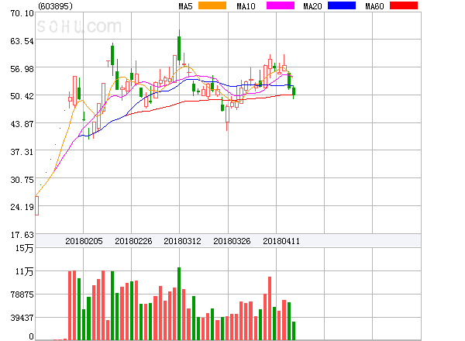The width and height of the screenshot is (465, 341).
Task: Click the orange MA5 legend swatch
Action: (212, 5)
